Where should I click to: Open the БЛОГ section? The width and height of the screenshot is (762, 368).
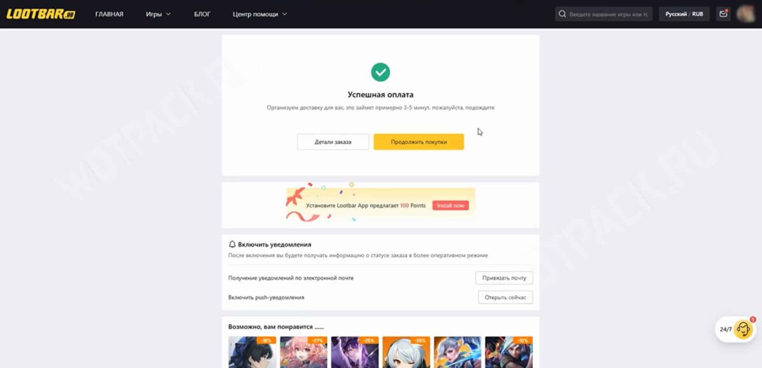point(202,14)
